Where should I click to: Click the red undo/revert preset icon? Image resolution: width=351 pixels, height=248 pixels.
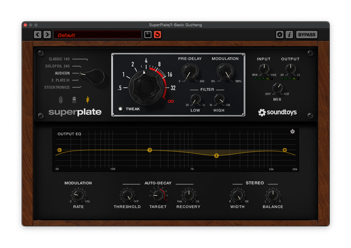pyautogui.click(x=157, y=35)
